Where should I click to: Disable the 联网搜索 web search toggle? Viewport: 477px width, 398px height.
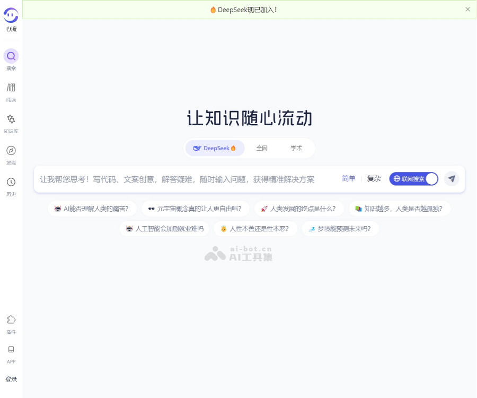413,179
